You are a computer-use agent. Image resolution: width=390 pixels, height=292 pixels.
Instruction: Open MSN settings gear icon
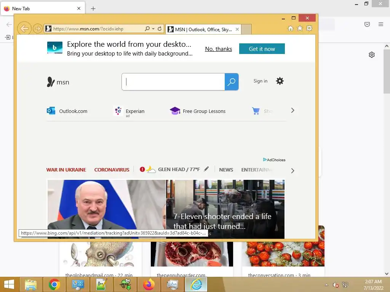pyautogui.click(x=280, y=81)
